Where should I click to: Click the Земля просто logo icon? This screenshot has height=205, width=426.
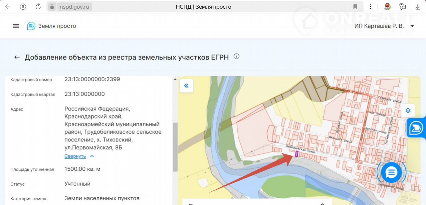pyautogui.click(x=31, y=26)
